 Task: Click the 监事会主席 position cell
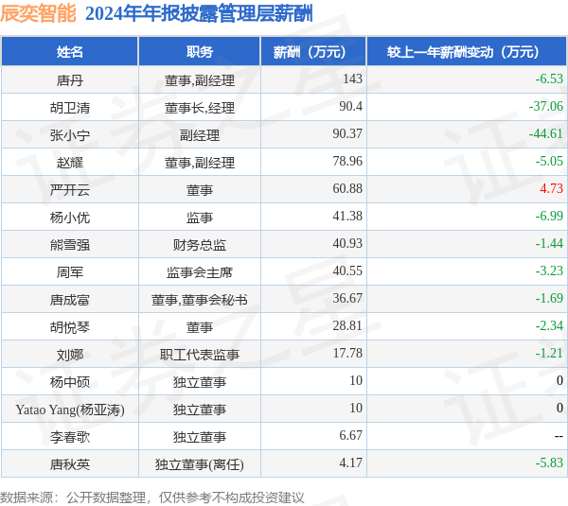pos(200,272)
